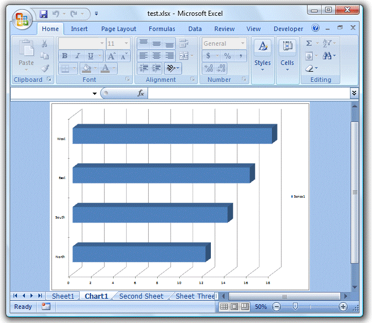Toggle middle vertical alignment
Viewport: 372px width, 323px height.
pos(157,43)
